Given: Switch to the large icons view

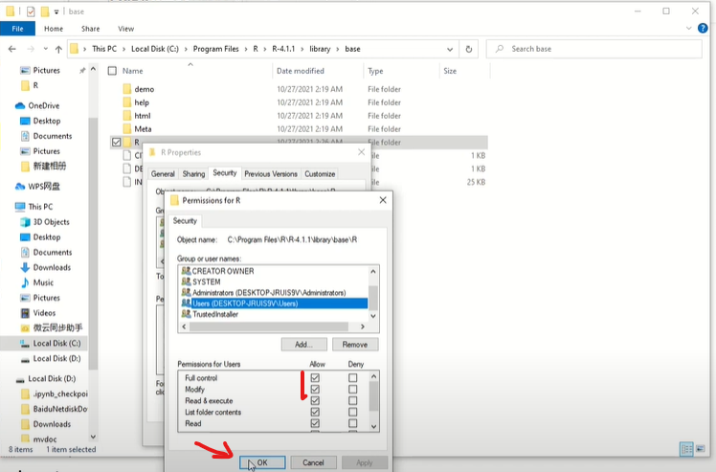Looking at the screenshot, I should (x=700, y=449).
